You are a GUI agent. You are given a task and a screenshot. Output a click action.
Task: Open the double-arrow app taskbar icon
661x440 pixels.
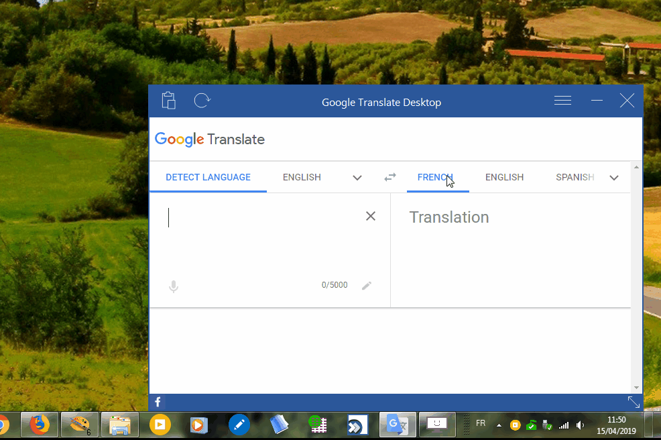(x=357, y=425)
